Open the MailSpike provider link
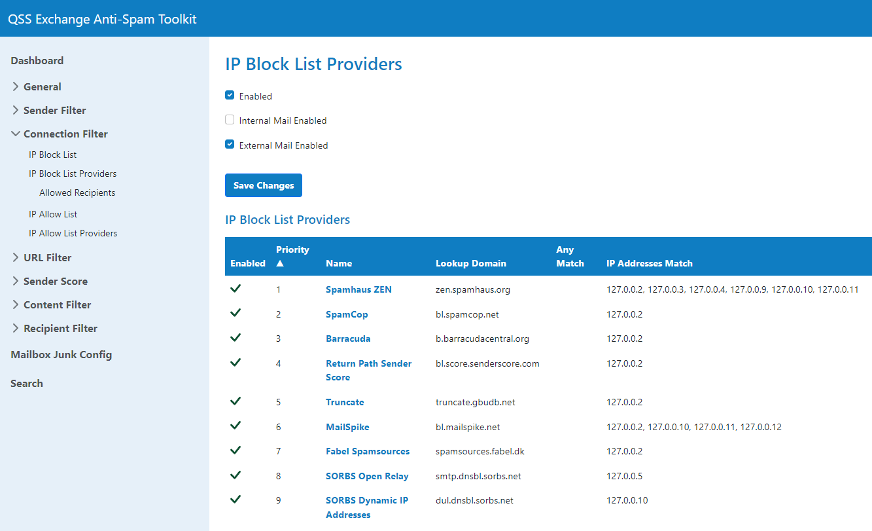 347,427
